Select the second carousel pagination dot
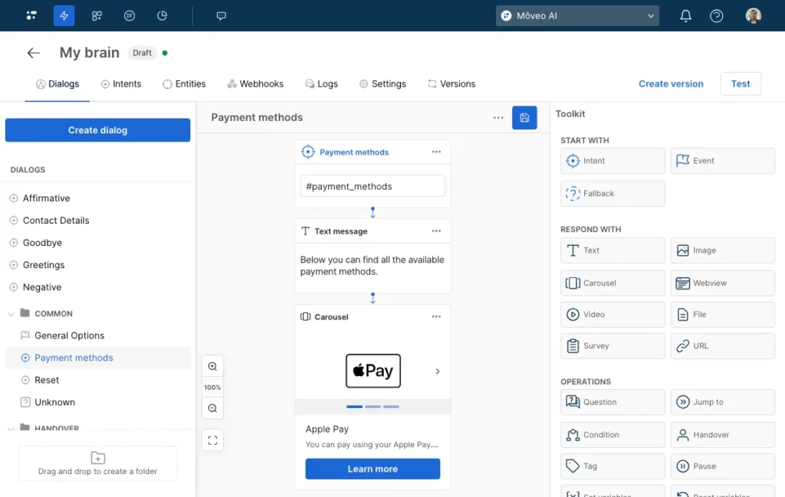The width and height of the screenshot is (785, 497). tap(373, 407)
